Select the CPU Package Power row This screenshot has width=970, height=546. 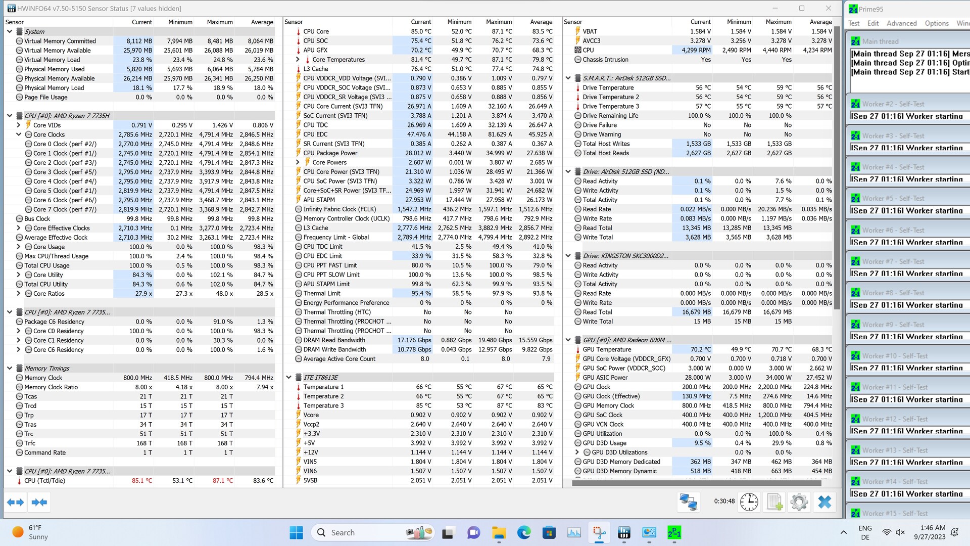click(x=423, y=153)
